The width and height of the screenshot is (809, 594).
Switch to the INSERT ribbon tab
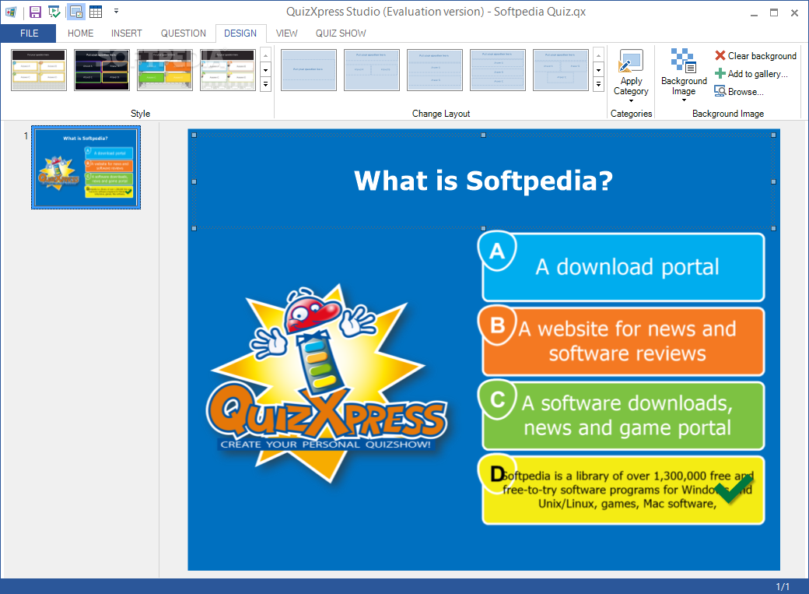point(126,33)
